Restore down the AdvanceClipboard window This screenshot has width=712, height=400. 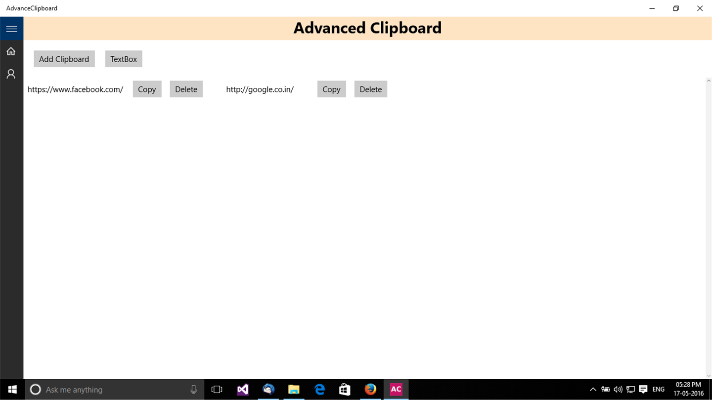[x=676, y=8]
